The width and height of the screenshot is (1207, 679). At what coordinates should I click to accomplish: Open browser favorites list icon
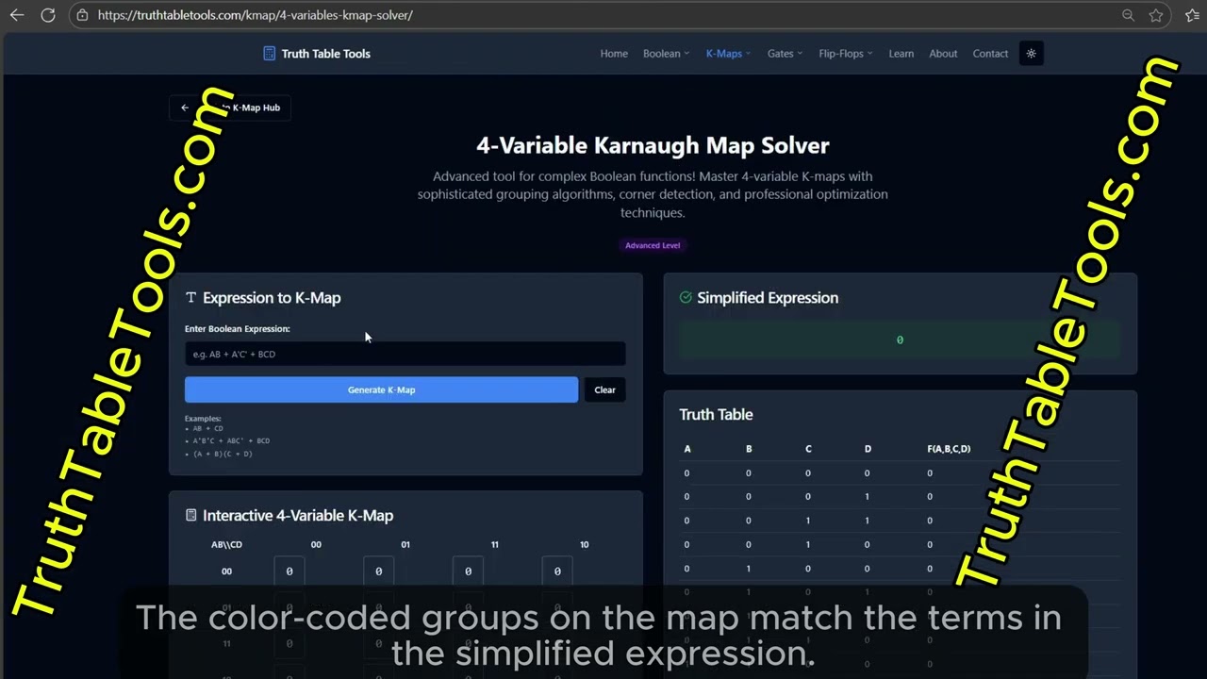[1192, 15]
